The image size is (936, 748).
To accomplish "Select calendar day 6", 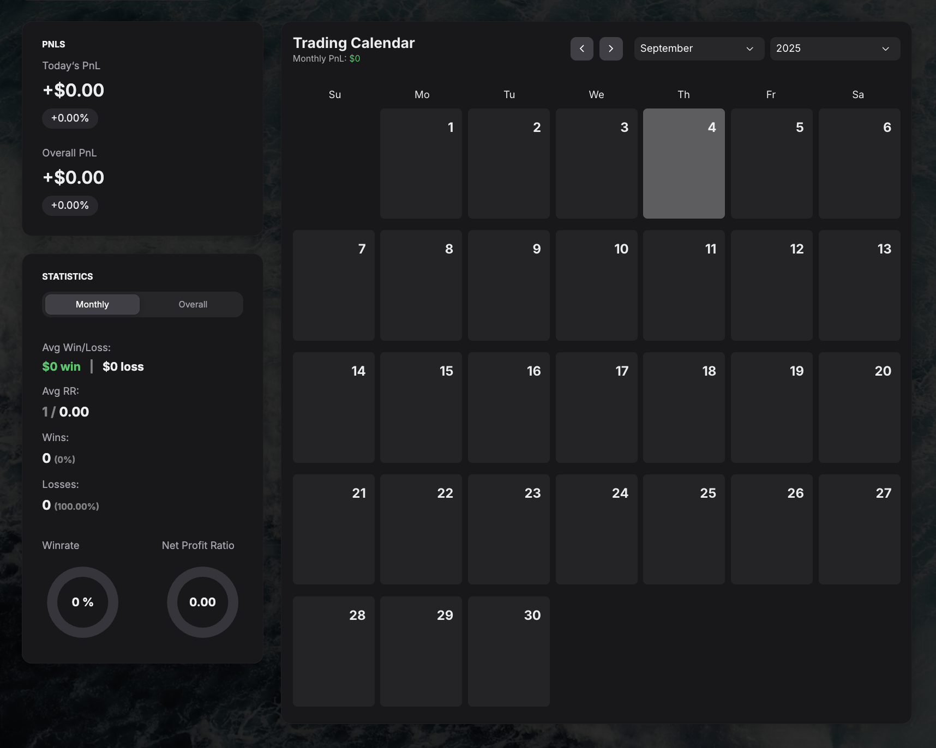I will (x=859, y=164).
